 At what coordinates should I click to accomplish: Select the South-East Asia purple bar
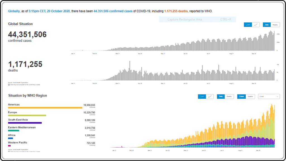click(25, 123)
